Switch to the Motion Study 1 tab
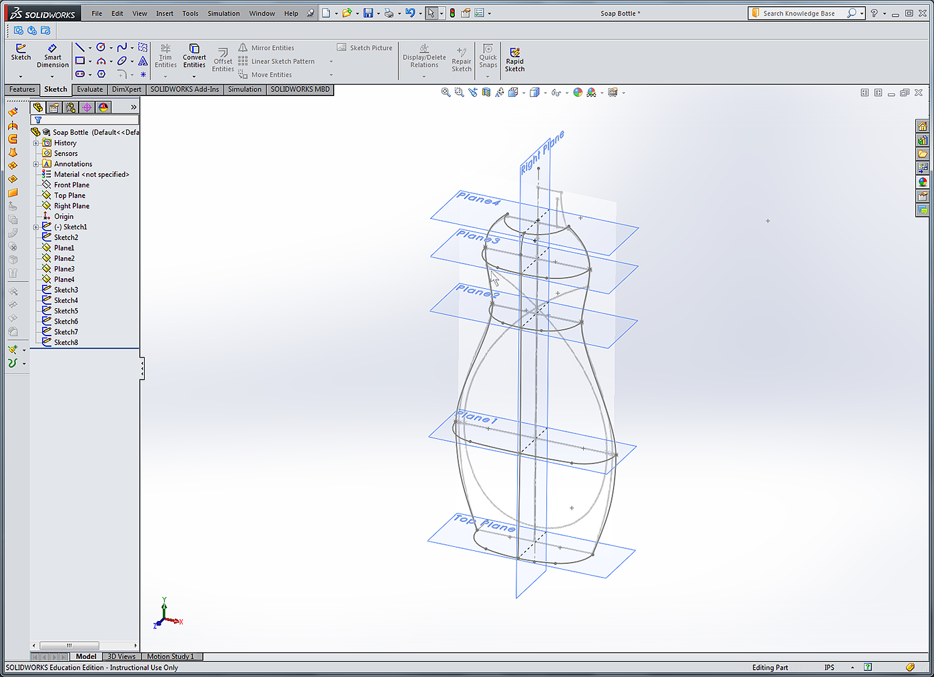 (x=170, y=656)
